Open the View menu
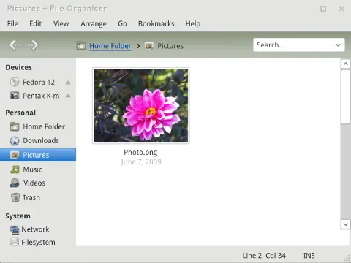Viewport: 351px width, 263px height. click(61, 23)
